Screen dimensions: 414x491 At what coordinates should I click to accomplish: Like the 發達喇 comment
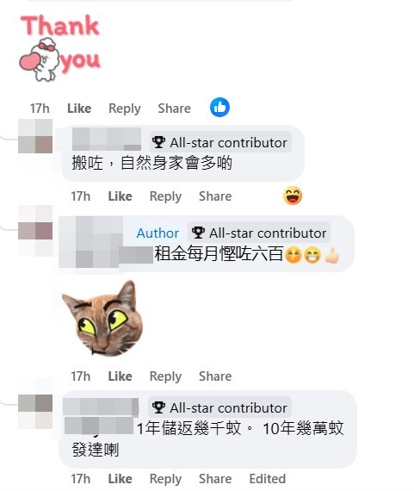pyautogui.click(x=120, y=479)
